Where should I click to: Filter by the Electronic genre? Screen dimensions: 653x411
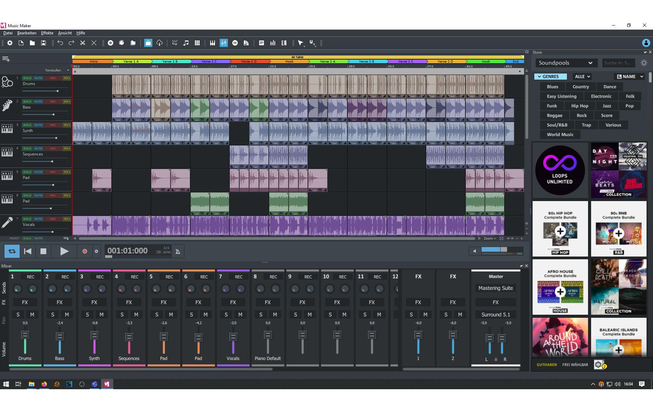coord(601,96)
